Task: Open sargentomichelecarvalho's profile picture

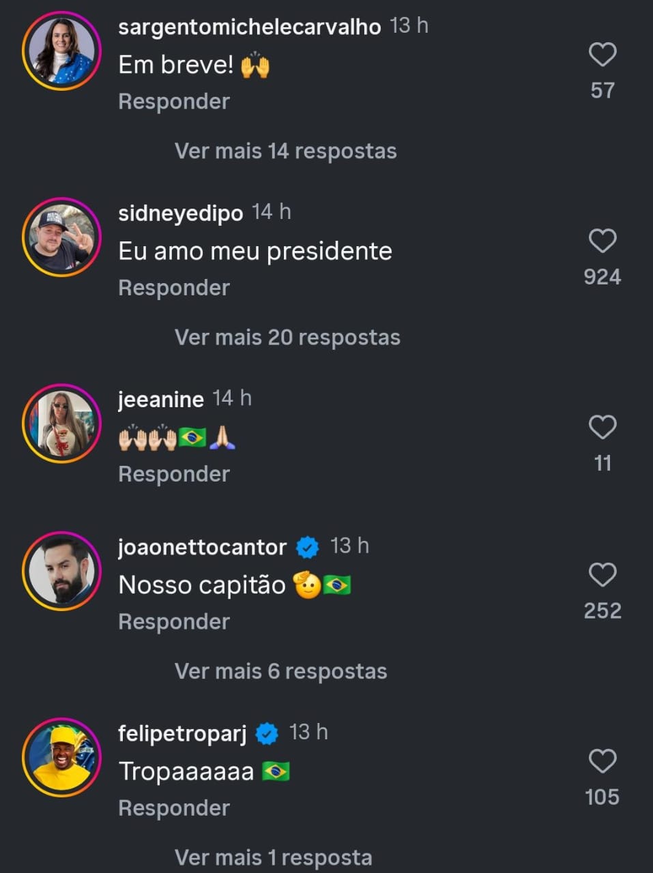Action: click(x=61, y=51)
